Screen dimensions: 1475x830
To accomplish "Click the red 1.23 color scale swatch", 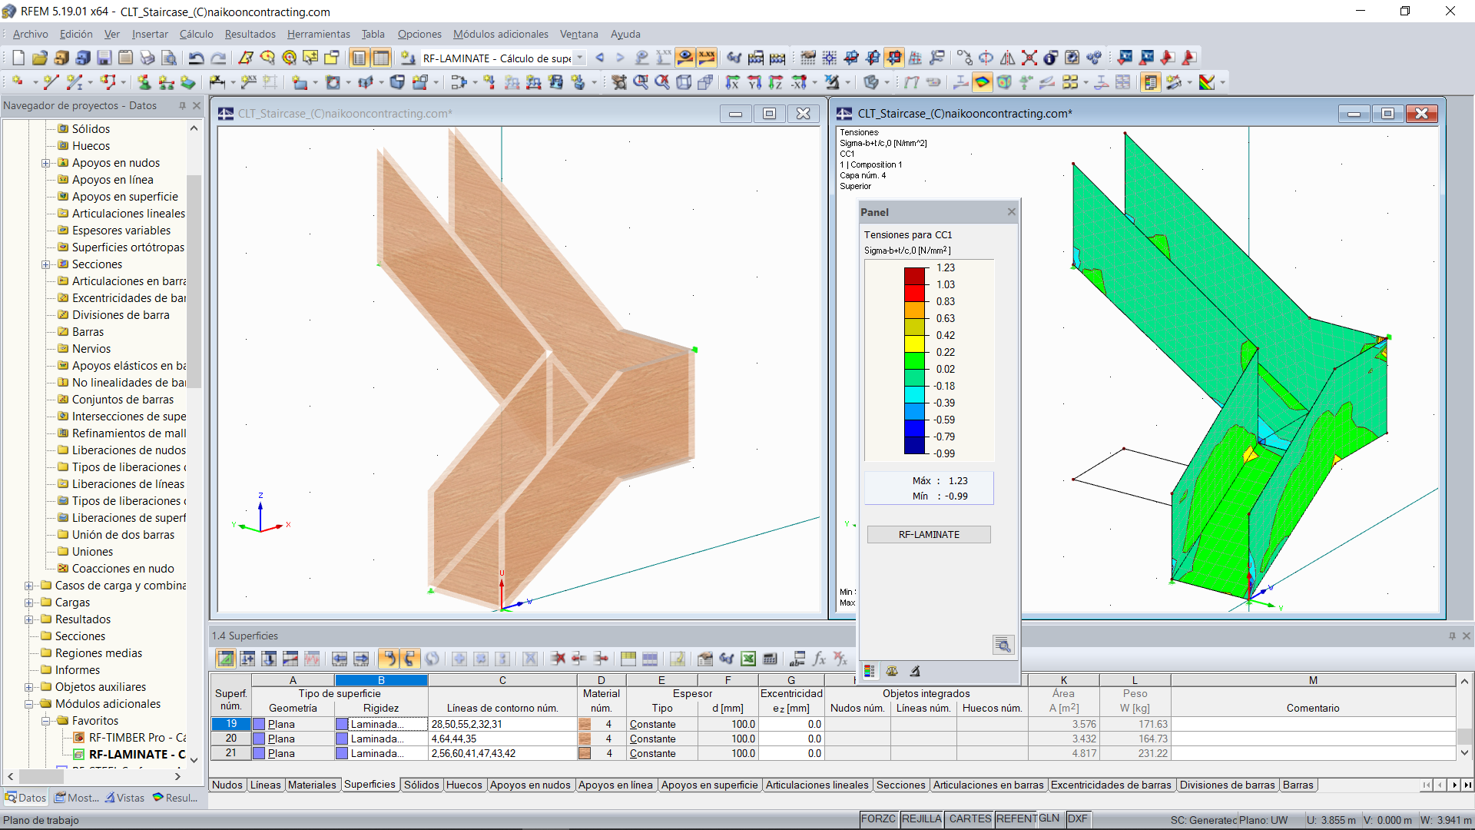I will pyautogui.click(x=914, y=275).
